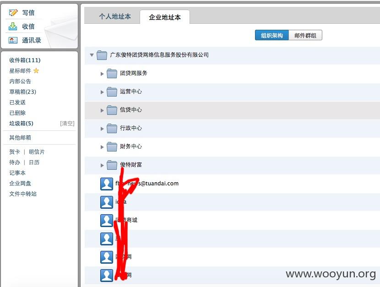Screen dimensions: 380x287
Task: Select the 俊特财富 tree row label
Action: (131, 165)
